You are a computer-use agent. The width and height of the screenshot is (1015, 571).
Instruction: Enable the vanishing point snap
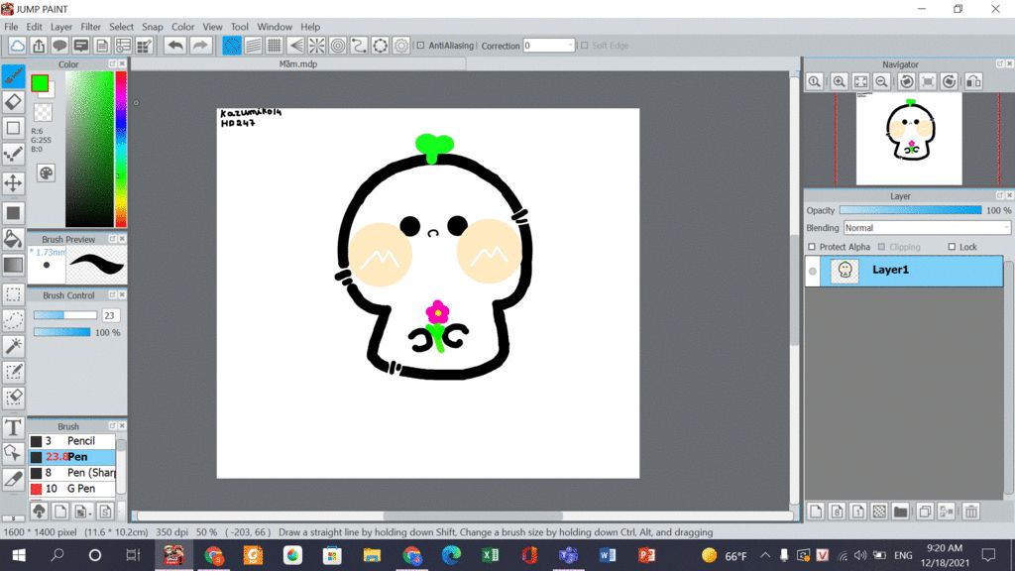(x=295, y=46)
